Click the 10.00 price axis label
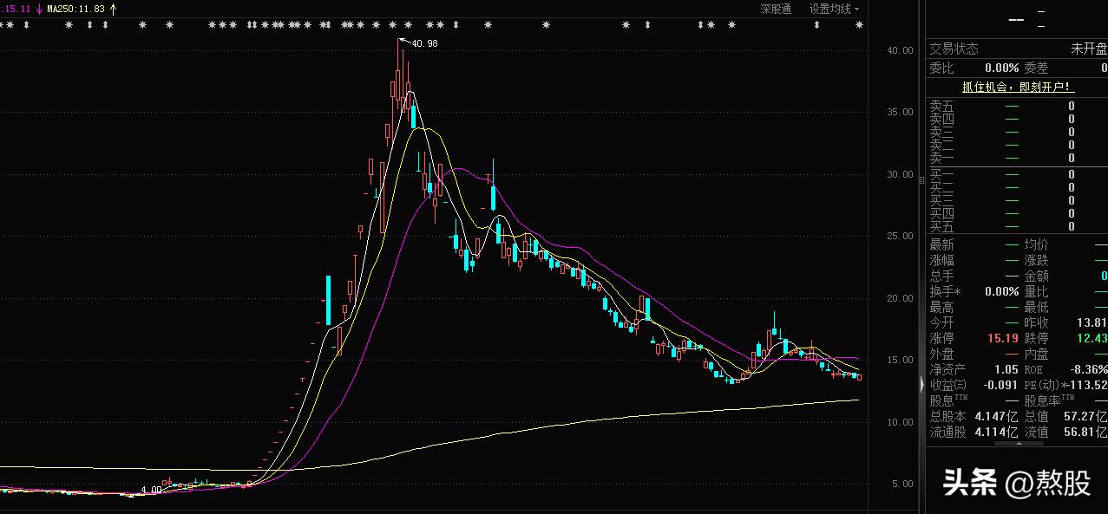This screenshot has height=514, width=1108. 900,422
